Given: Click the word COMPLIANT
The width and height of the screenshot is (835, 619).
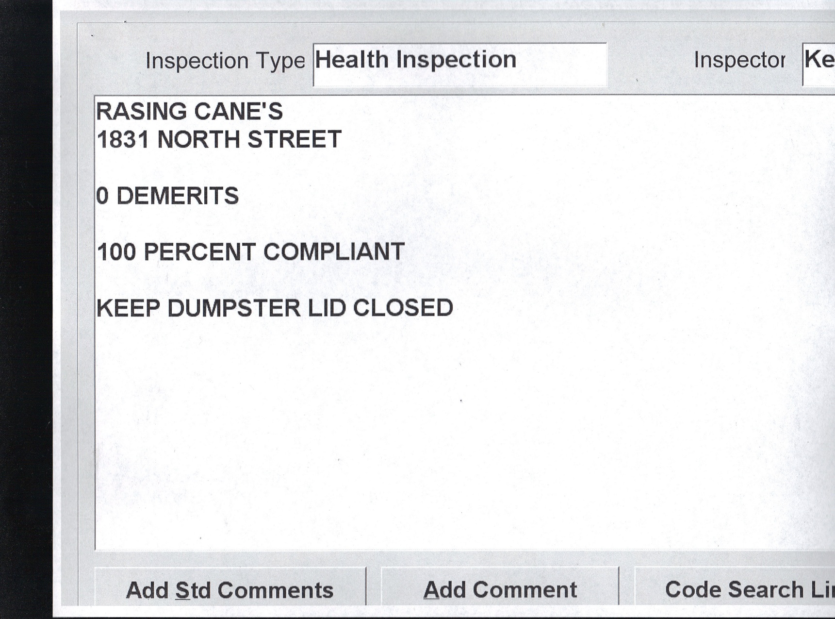Looking at the screenshot, I should tap(334, 252).
